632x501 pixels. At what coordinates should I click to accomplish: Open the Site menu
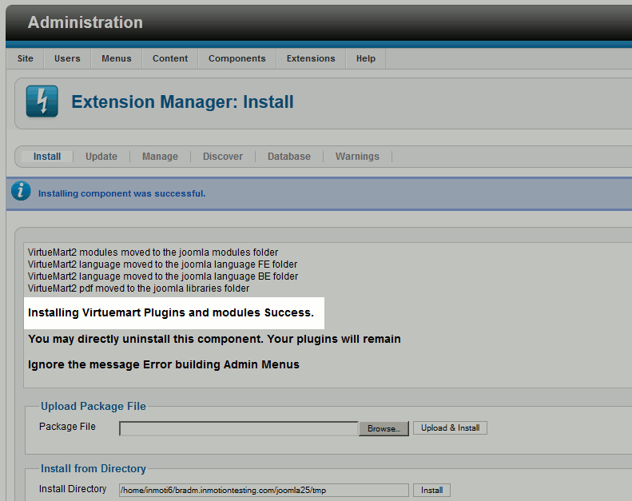[26, 58]
